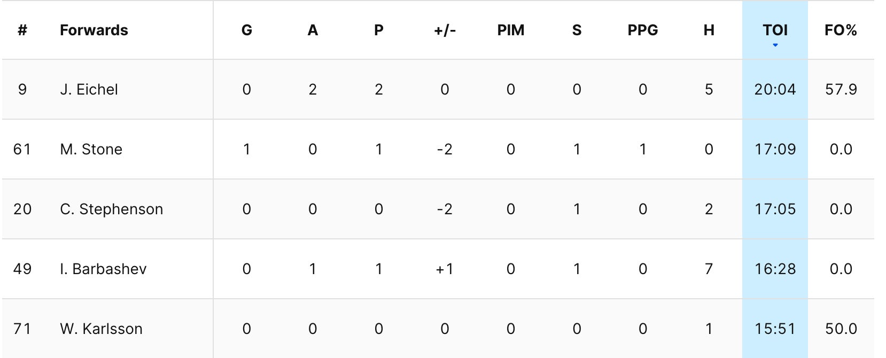
Task: Click the TOI column header label
Action: click(775, 30)
